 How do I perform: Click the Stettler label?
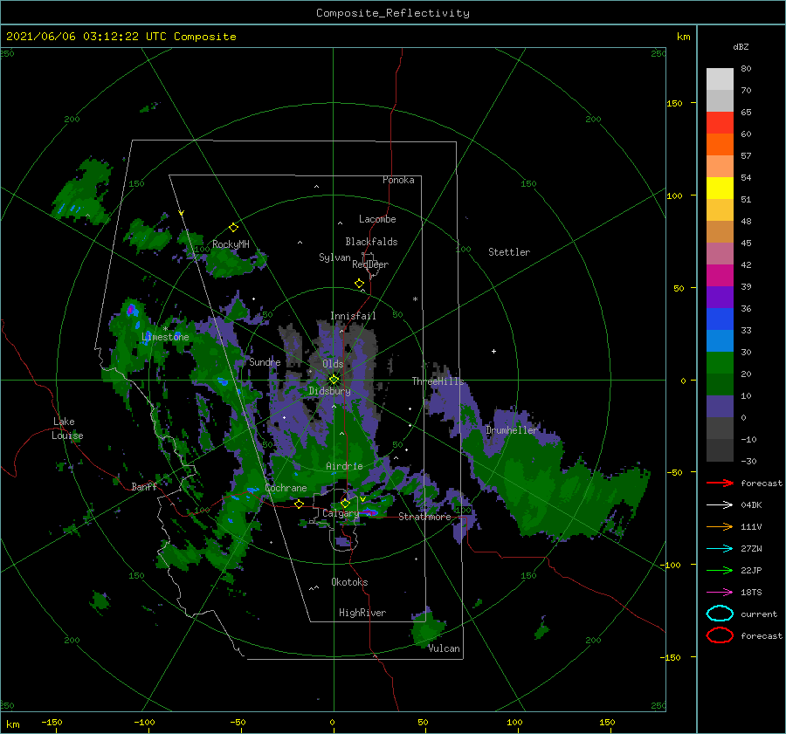[509, 252]
